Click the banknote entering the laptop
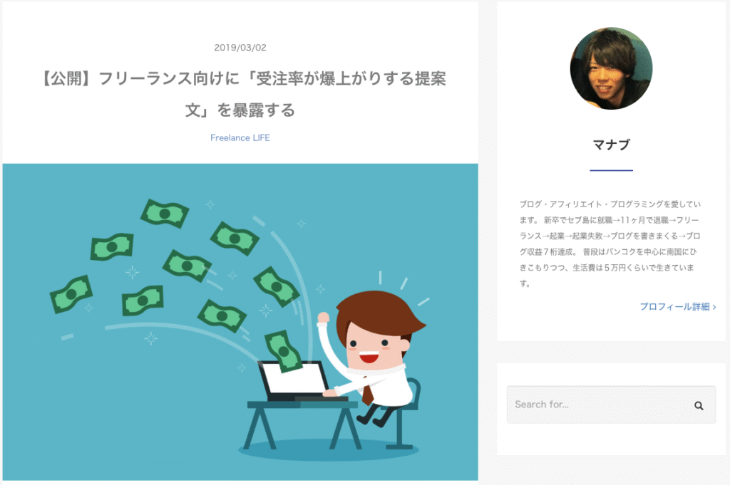 (284, 351)
